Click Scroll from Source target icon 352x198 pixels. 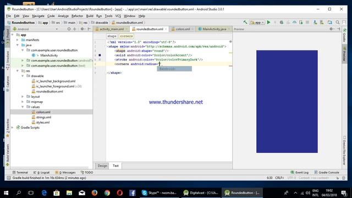[x=69, y=29]
